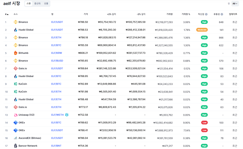Viewport: 243px width, 149px height.
Task: Click the price ₩752.58 in the Uniswap row
Action: [x=83, y=115]
